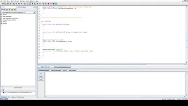This screenshot has height=106, width=188.
Task: Expand the browser path combo box
Action: (x=35, y=12)
